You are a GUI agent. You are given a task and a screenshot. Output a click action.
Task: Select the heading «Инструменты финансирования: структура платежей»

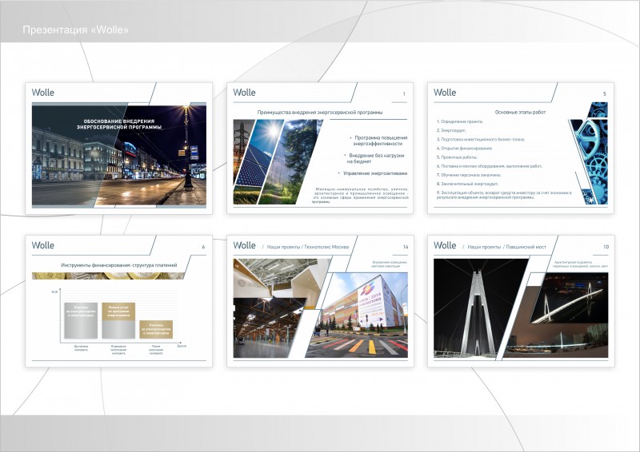(119, 265)
